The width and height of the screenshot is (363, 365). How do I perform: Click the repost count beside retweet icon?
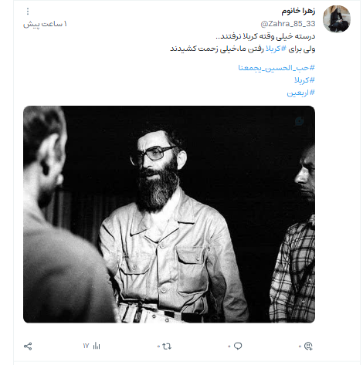coord(158,346)
